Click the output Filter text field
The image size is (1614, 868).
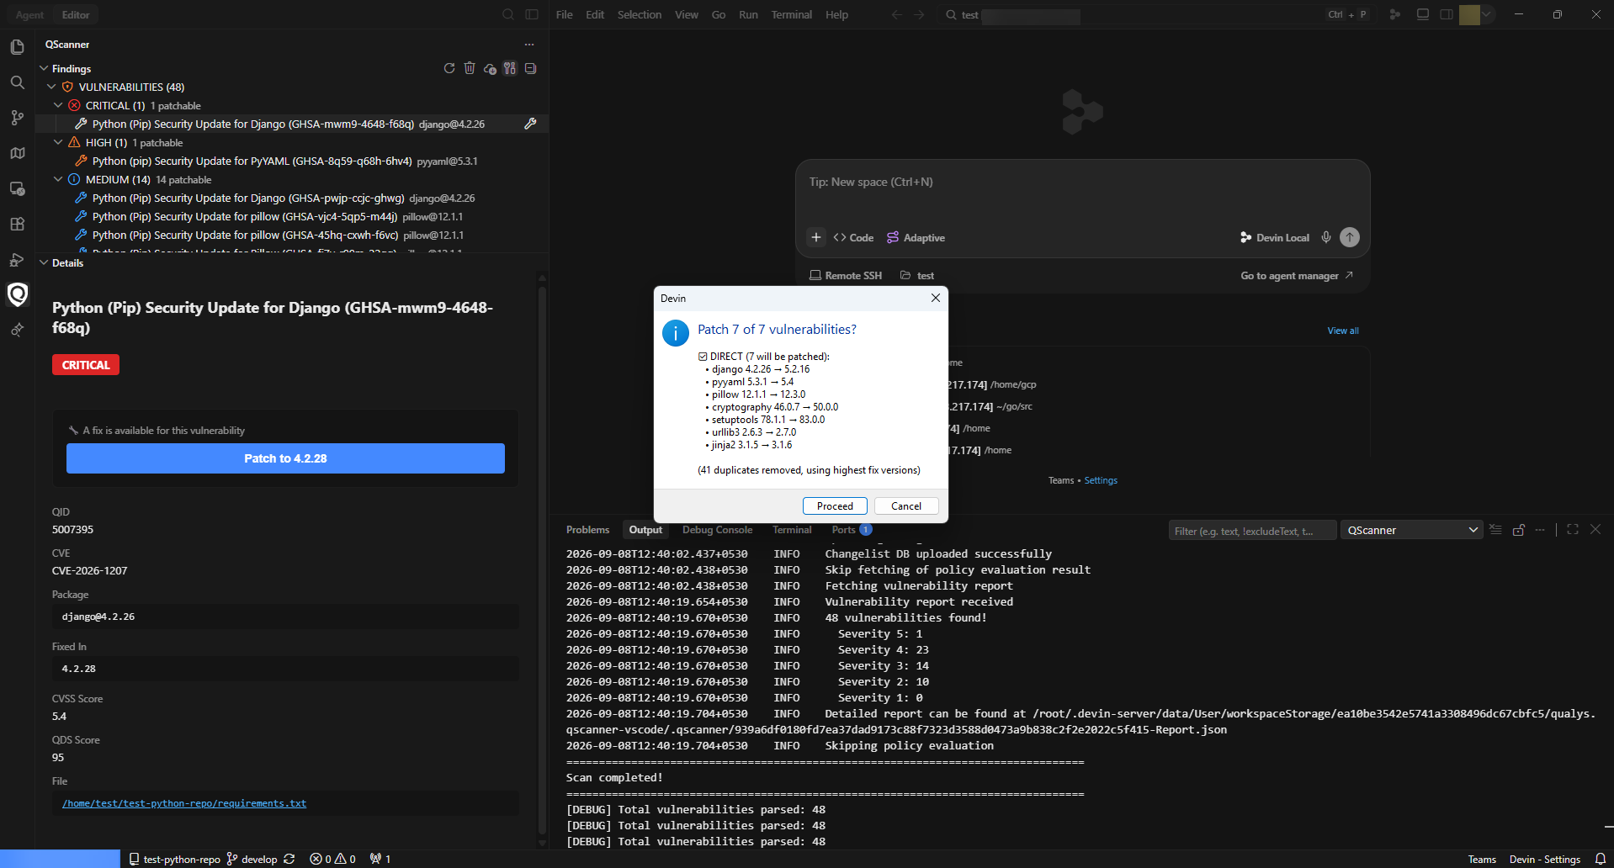point(1252,531)
